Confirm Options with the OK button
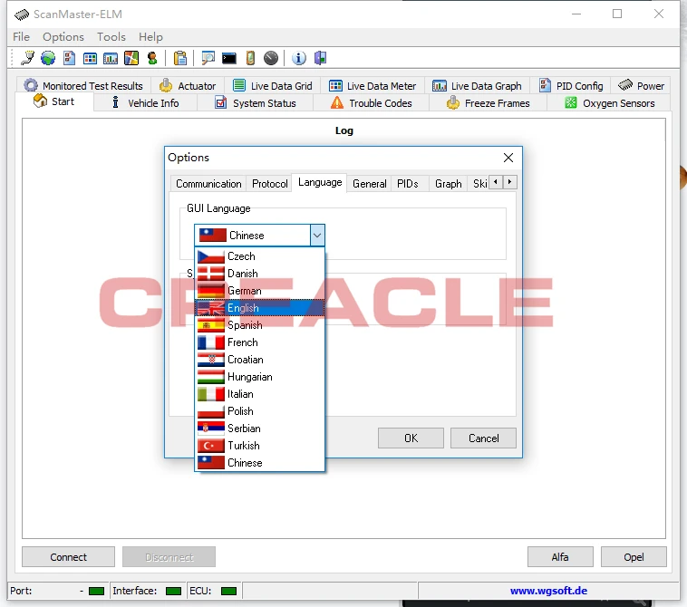This screenshot has height=607, width=687. (x=411, y=438)
